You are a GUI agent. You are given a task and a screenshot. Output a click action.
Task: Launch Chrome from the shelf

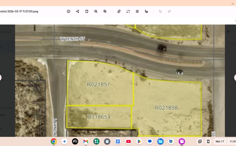point(54,141)
